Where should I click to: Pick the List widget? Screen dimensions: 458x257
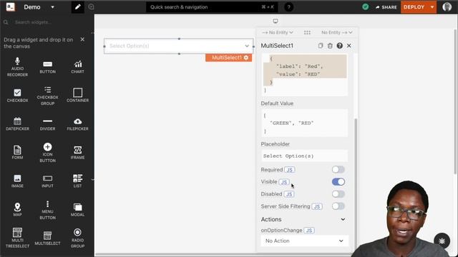pyautogui.click(x=77, y=181)
